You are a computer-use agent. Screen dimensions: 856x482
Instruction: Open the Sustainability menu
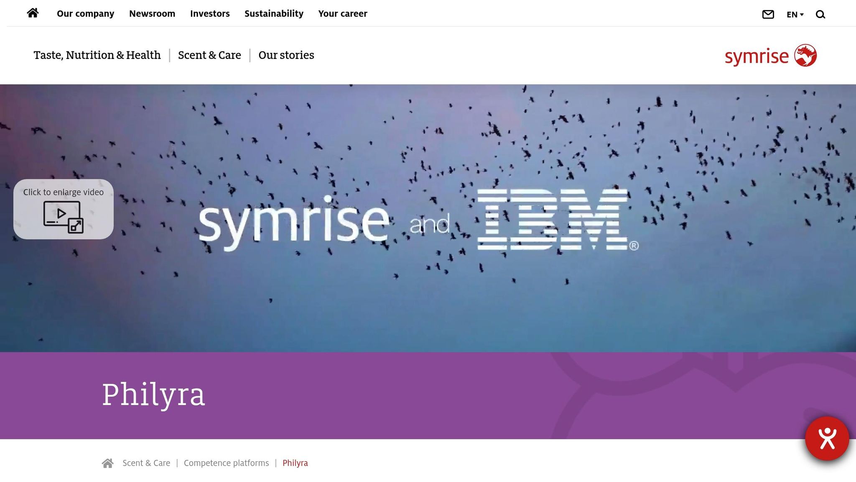(274, 14)
